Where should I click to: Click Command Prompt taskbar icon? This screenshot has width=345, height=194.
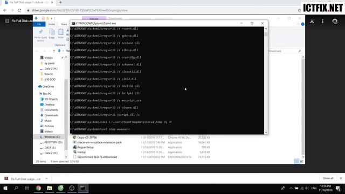tap(83, 188)
